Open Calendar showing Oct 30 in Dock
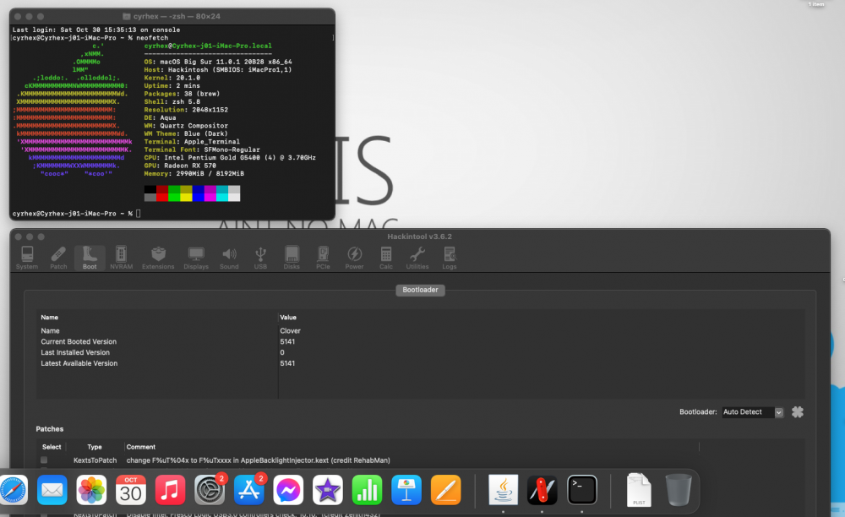Viewport: 845px width, 517px height. coord(131,490)
